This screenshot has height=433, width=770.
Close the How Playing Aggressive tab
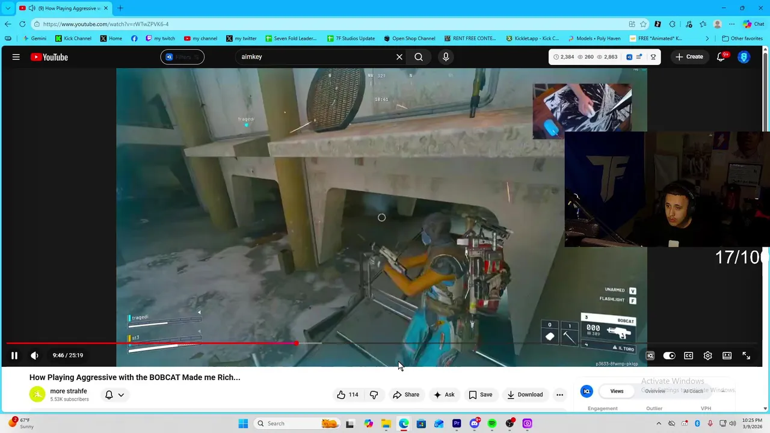[106, 8]
